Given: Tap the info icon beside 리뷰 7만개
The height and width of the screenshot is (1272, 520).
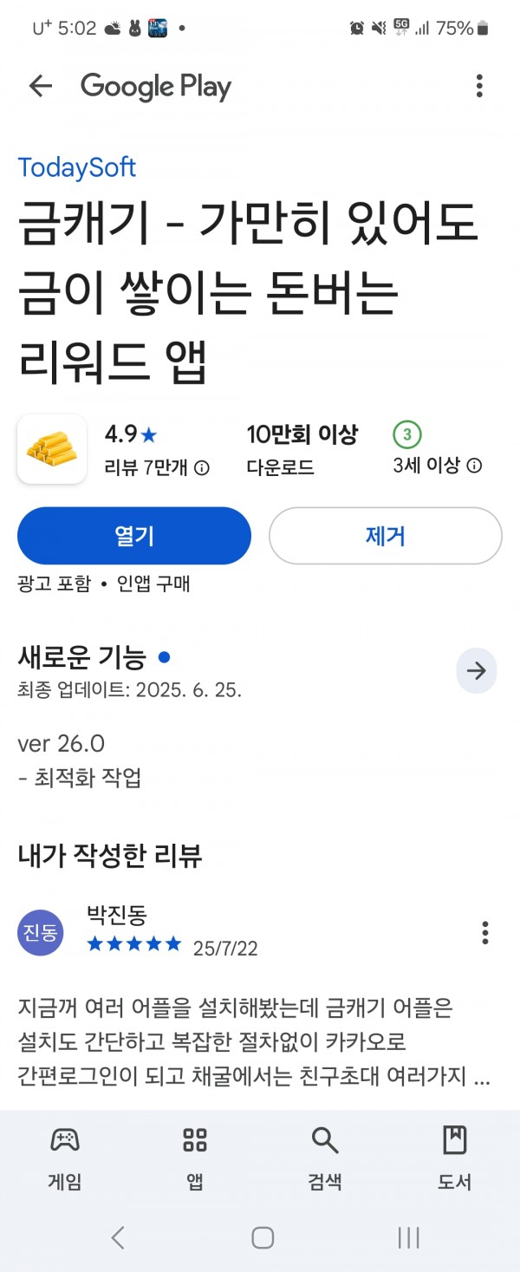Looking at the screenshot, I should pyautogui.click(x=201, y=468).
